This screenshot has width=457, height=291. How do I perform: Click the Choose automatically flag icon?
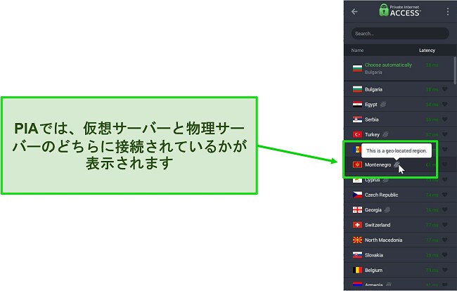357,68
